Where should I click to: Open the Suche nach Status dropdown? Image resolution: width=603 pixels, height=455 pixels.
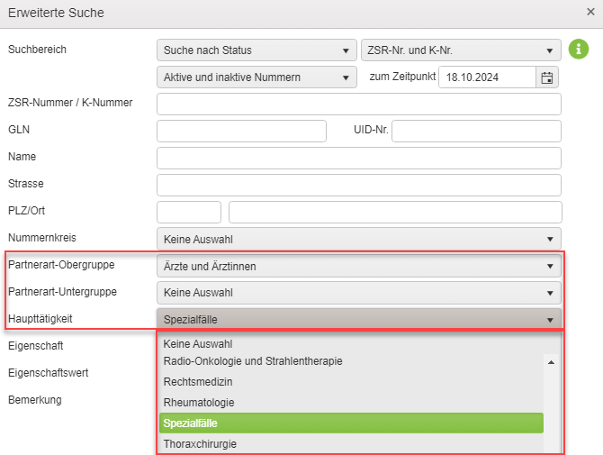tap(256, 50)
